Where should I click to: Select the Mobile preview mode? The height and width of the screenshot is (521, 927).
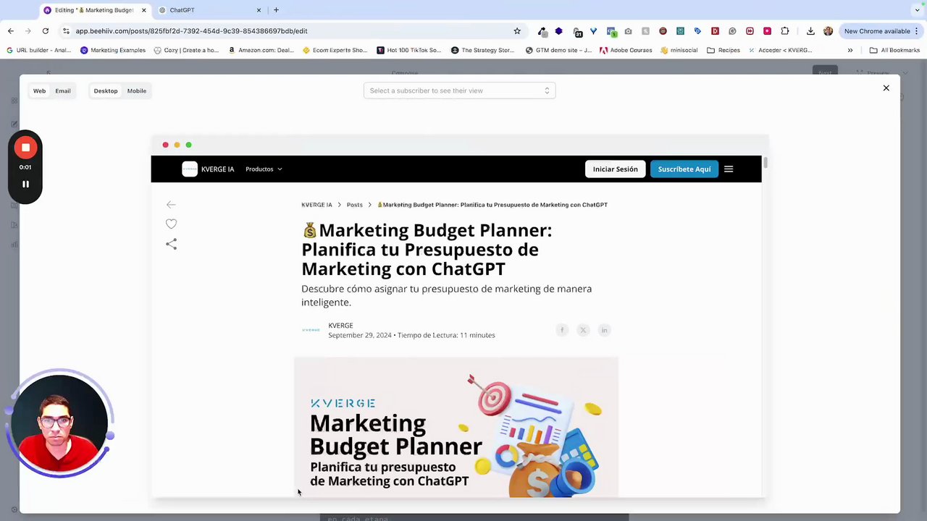point(137,91)
